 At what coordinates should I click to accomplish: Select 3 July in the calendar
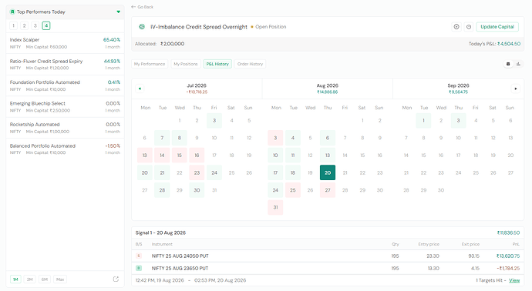tap(214, 120)
